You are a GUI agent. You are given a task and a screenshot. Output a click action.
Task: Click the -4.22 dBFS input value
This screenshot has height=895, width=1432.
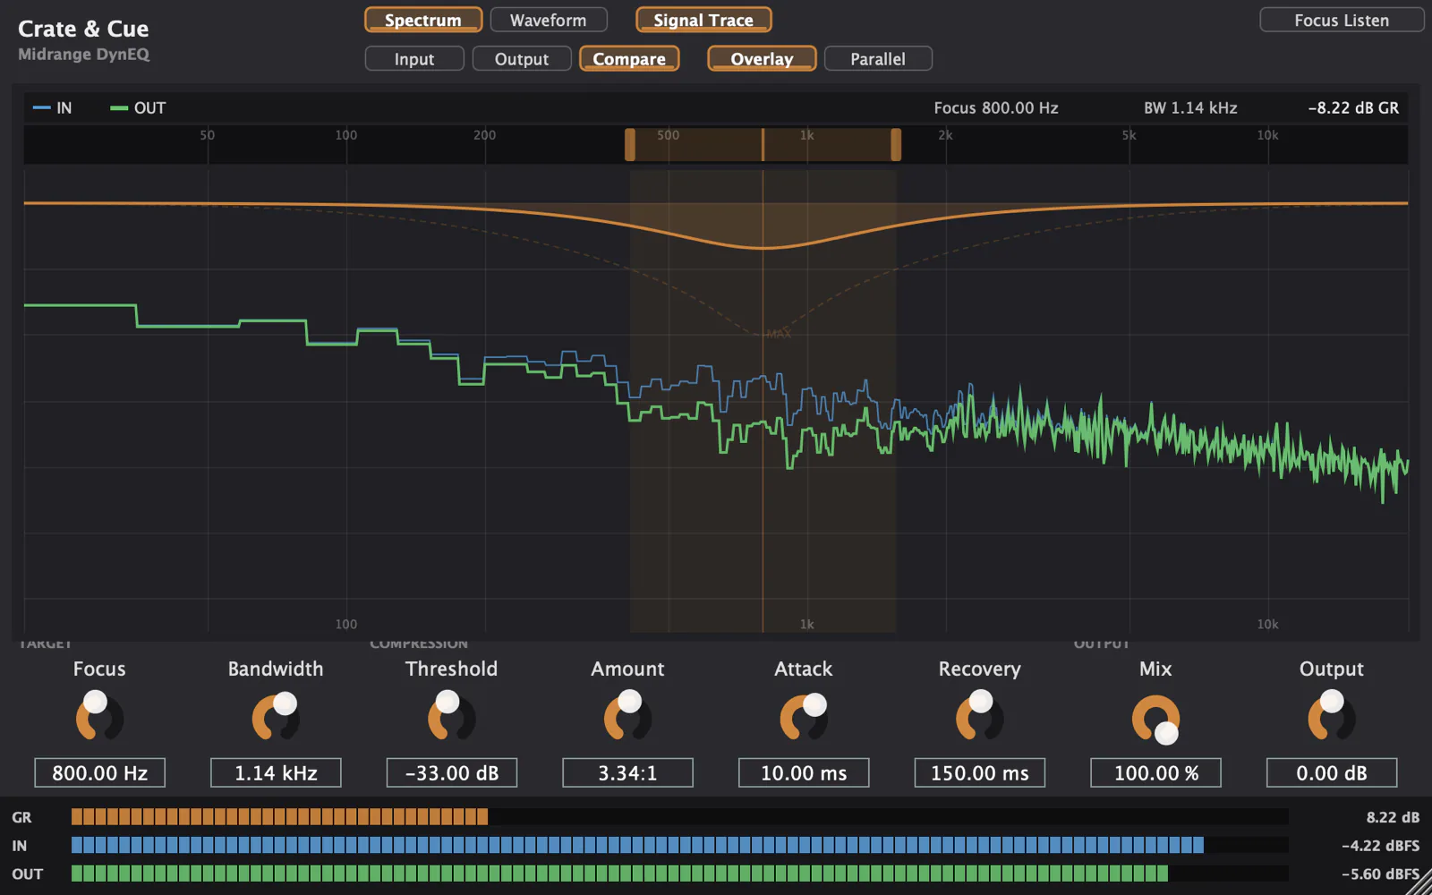click(1380, 846)
